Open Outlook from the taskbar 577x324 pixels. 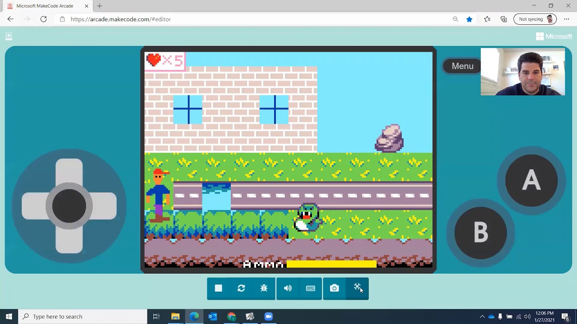pos(213,316)
